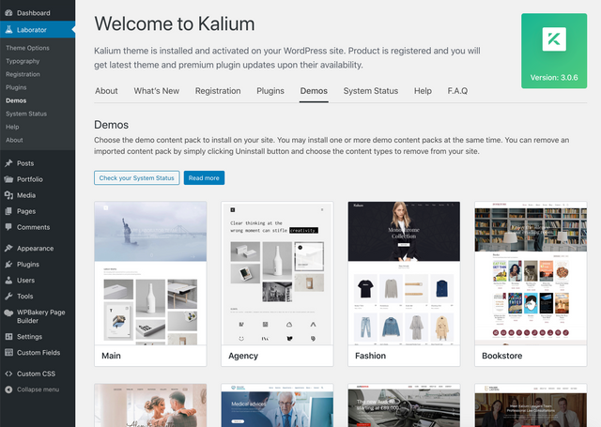Open the Tools wrench icon
Image resolution: width=601 pixels, height=427 pixels.
8,296
